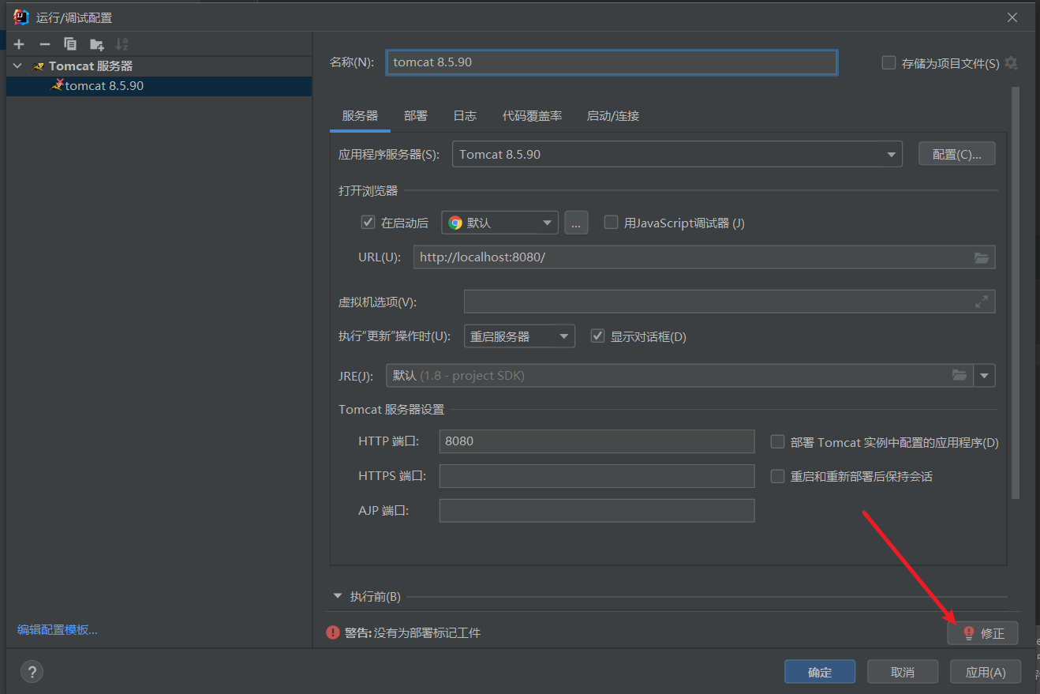The width and height of the screenshot is (1040, 694).
Task: Click the folder icon in the URL field
Action: [981, 257]
